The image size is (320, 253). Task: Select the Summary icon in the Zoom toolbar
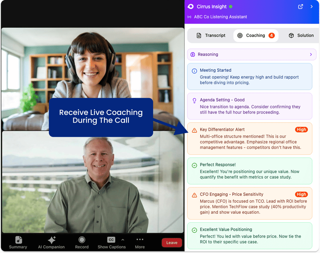pyautogui.click(x=18, y=240)
